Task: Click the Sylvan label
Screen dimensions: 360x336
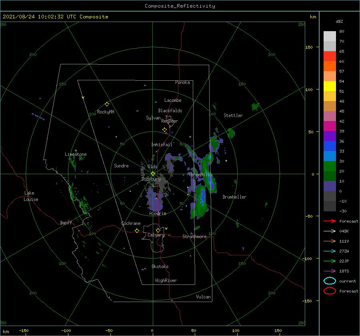Action: point(153,118)
